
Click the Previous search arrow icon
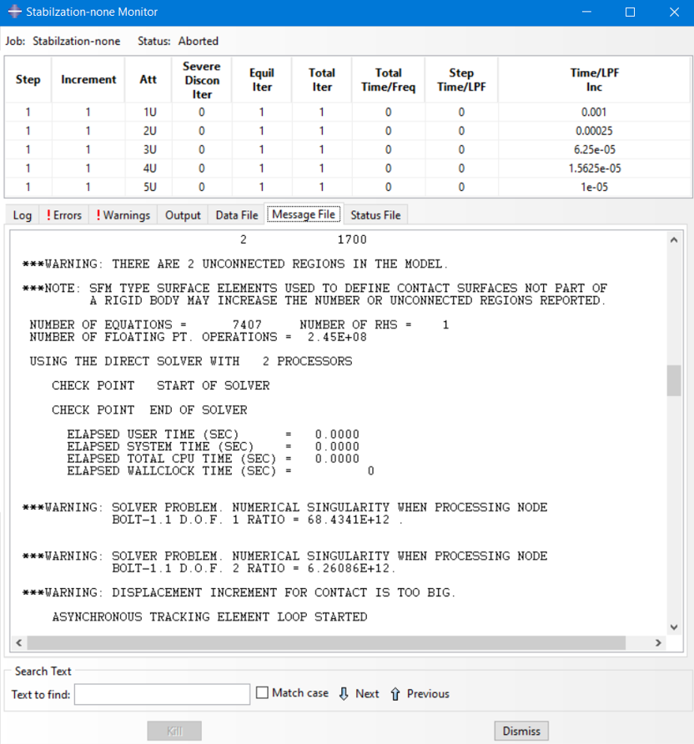click(395, 694)
